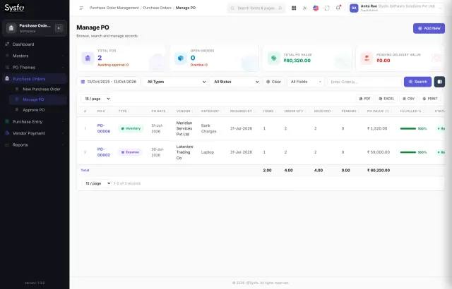This screenshot has width=452, height=289.
Task: Click Bank Charges category cell
Action: [x=208, y=128]
